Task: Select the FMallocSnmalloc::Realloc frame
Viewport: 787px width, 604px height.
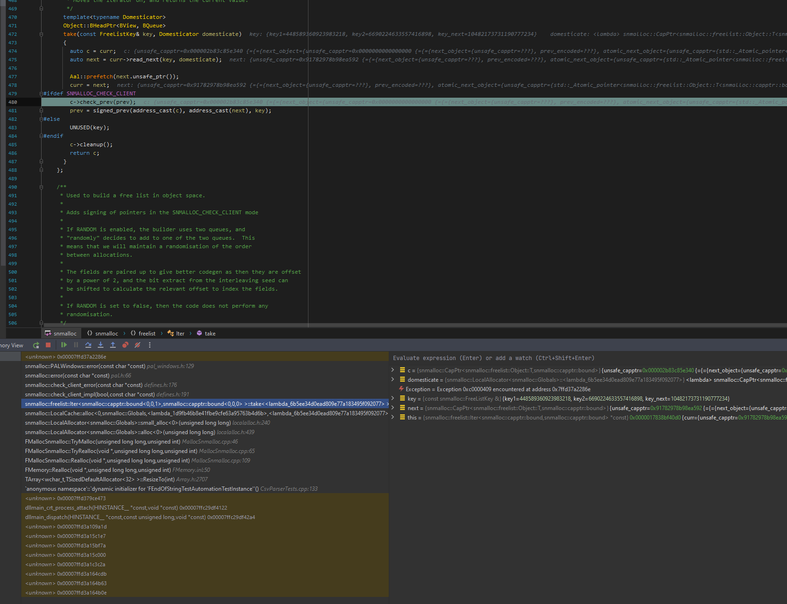Action: click(205, 461)
